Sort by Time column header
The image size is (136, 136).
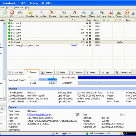(x=130, y=20)
